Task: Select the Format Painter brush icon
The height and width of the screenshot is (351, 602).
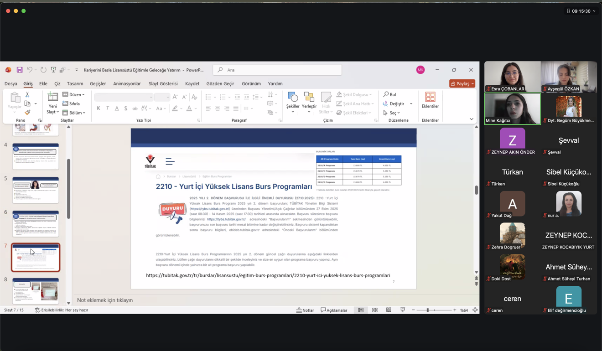Action: tap(27, 112)
